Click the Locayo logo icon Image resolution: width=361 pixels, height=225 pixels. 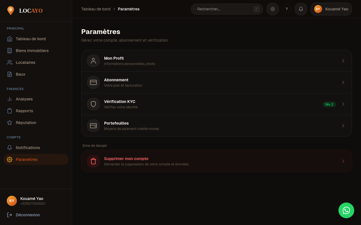(11, 11)
